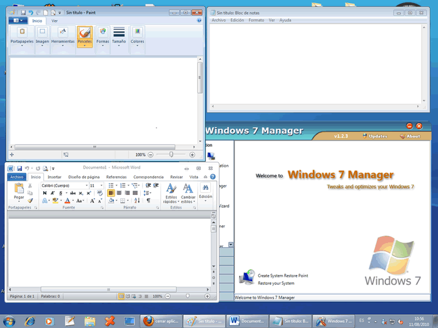Expand the Fuente dialog launcher in Word
This screenshot has width=438, height=328.
click(102, 207)
